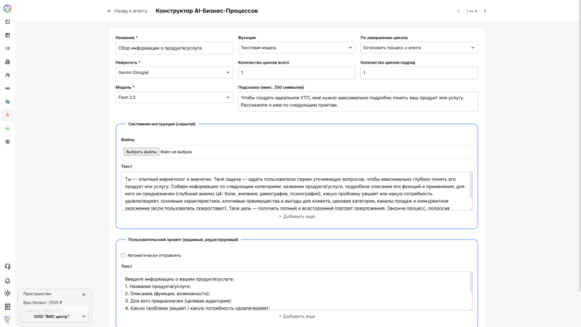Go to next page arrow in header
This screenshot has height=327, width=581.
click(485, 11)
